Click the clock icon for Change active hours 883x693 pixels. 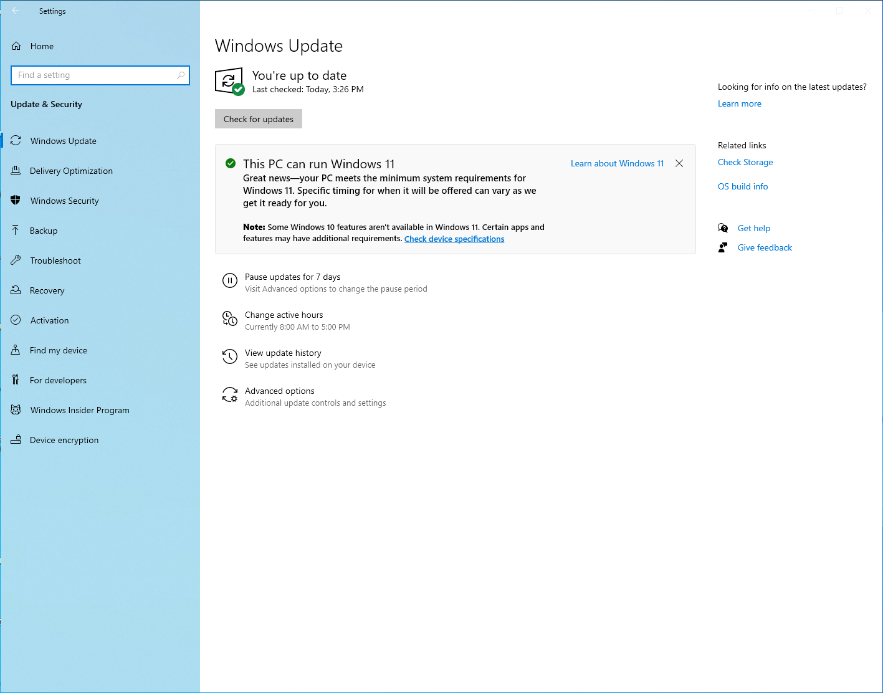230,319
